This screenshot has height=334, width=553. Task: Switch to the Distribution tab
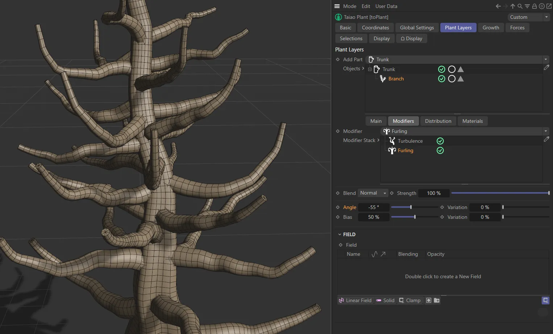click(438, 121)
